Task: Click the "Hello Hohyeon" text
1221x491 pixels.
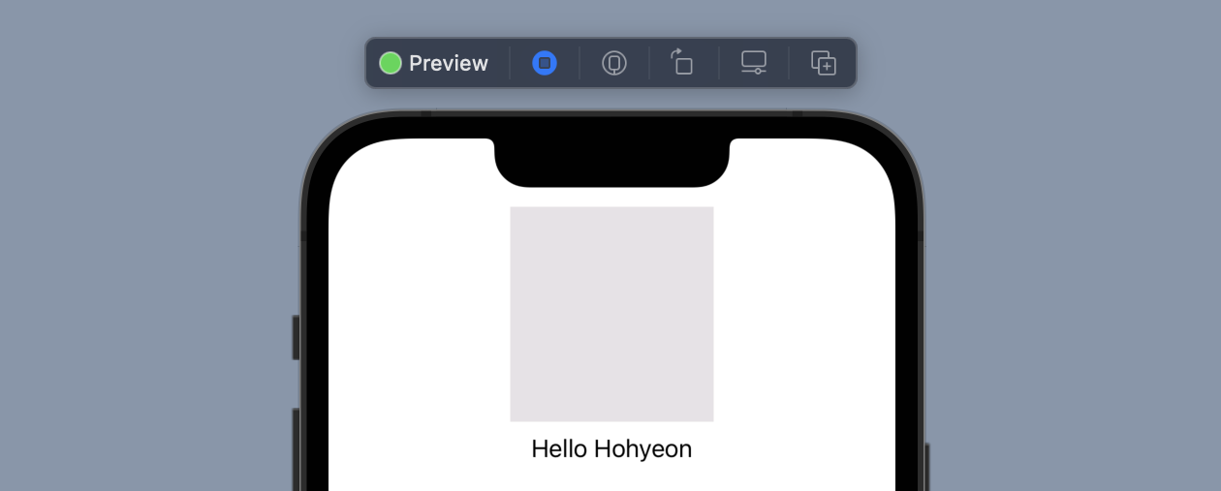Action: pyautogui.click(x=611, y=448)
